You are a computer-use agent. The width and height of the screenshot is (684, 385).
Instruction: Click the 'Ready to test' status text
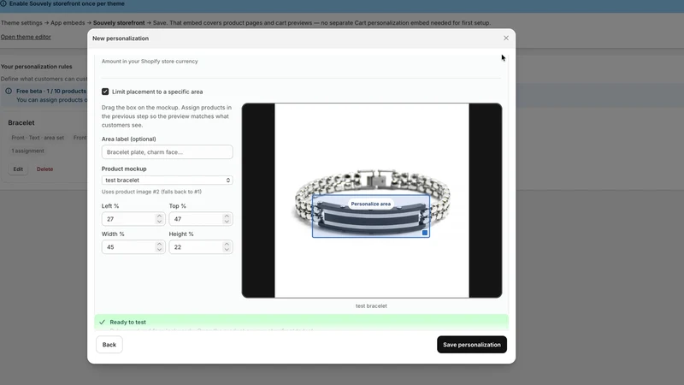coord(127,323)
